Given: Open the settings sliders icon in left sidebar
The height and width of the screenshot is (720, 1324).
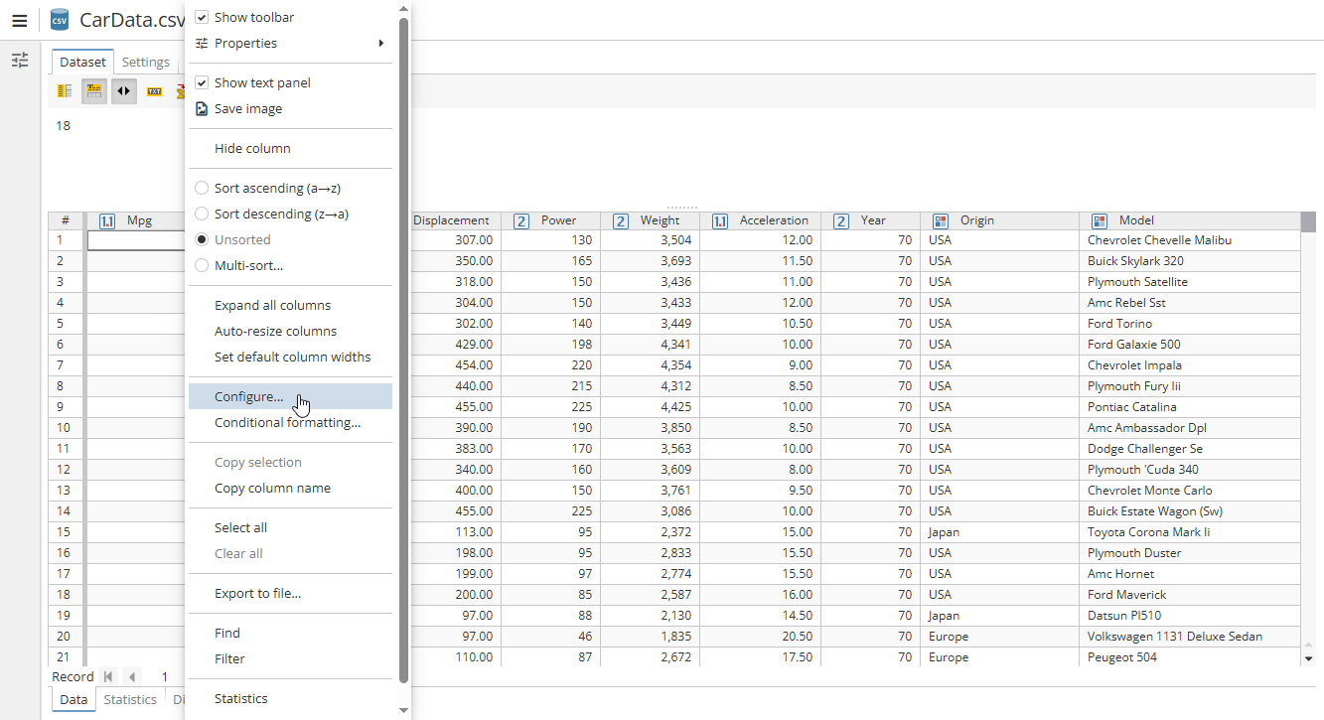Looking at the screenshot, I should (x=20, y=61).
